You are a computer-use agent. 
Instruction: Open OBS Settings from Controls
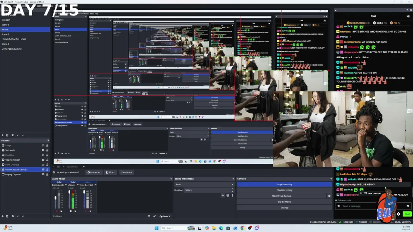284,208
